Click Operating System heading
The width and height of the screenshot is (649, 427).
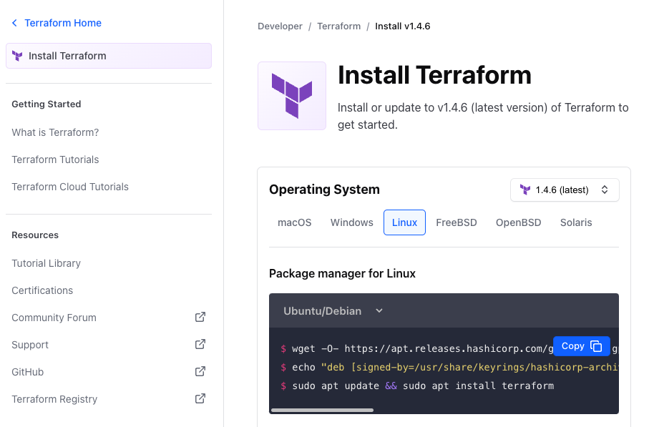point(324,190)
